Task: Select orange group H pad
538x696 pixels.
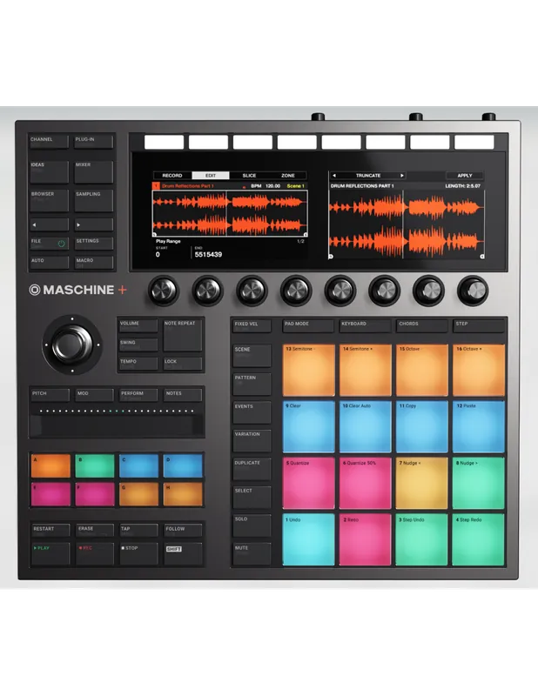Action: pyautogui.click(x=183, y=494)
